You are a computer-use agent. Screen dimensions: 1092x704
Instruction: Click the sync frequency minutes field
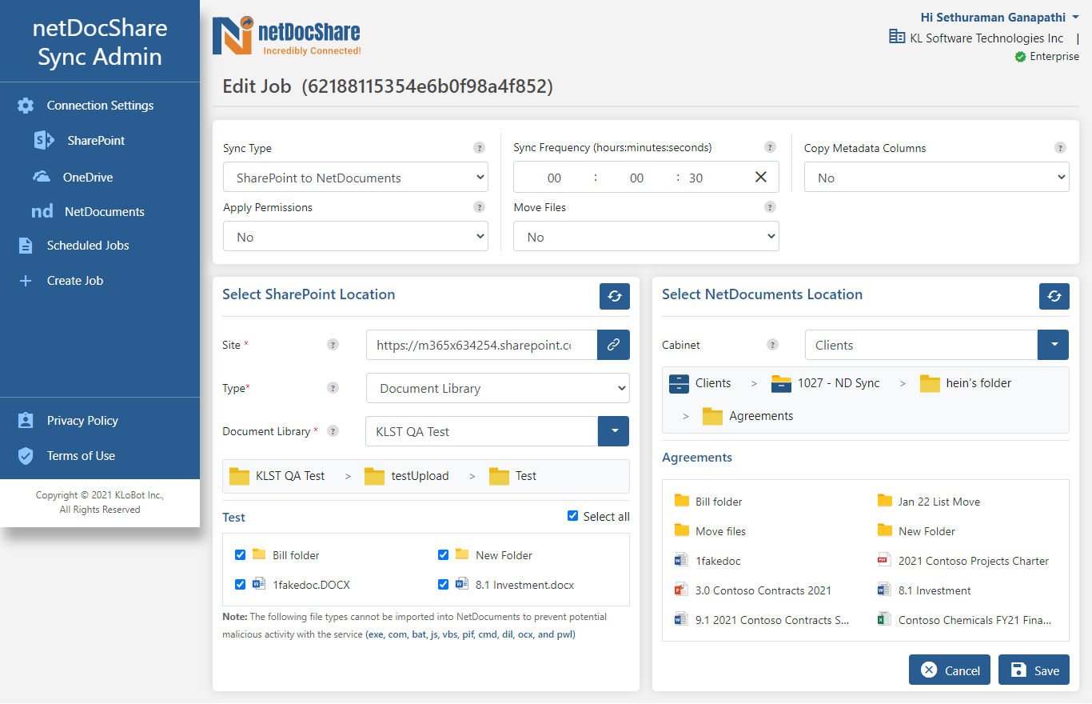point(636,178)
